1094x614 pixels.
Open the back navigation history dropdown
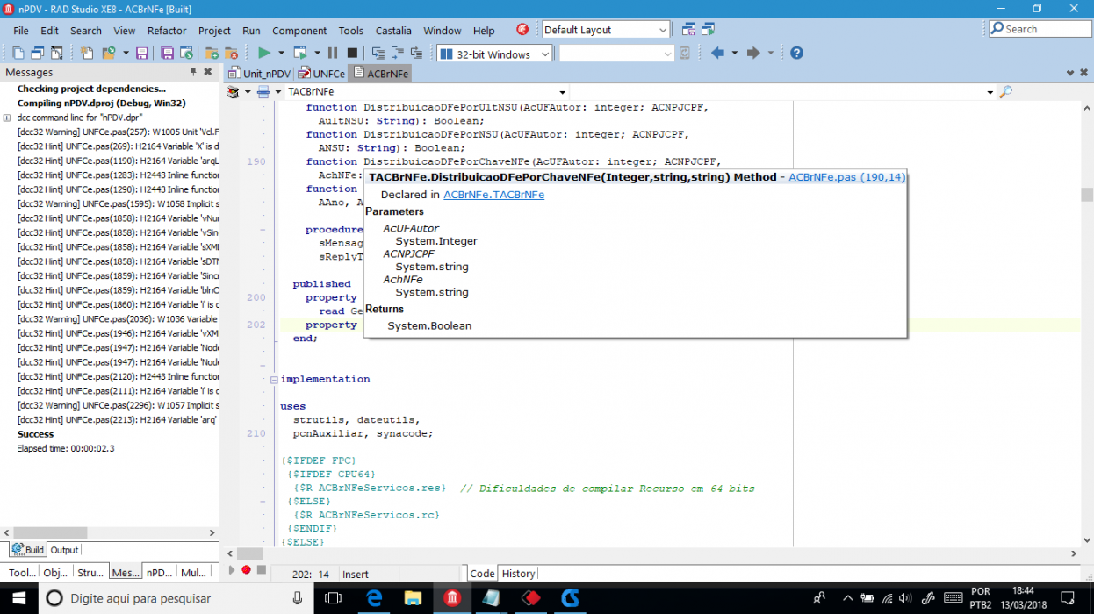(733, 54)
